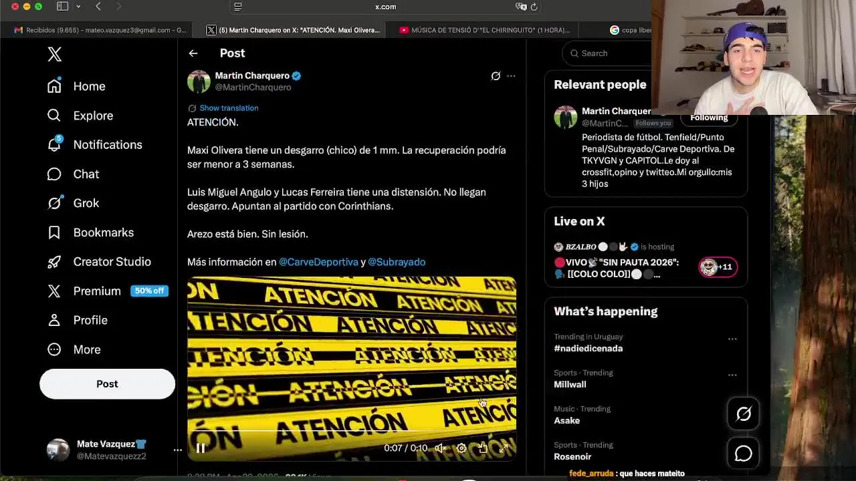Open the sidebar tab groups dropdown arrow

[x=78, y=7]
